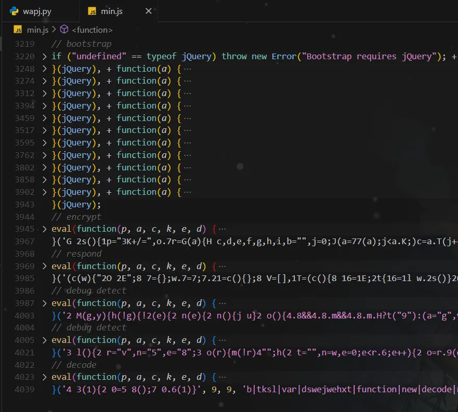Screen dimensions: 458x412
Task: Click line number 4039
Action: click(x=24, y=390)
